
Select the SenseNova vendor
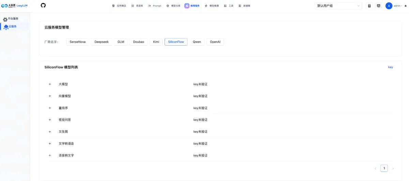point(78,42)
